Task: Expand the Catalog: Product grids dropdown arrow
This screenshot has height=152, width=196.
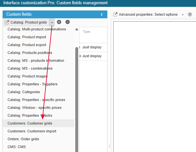Action: pyautogui.click(x=52, y=22)
